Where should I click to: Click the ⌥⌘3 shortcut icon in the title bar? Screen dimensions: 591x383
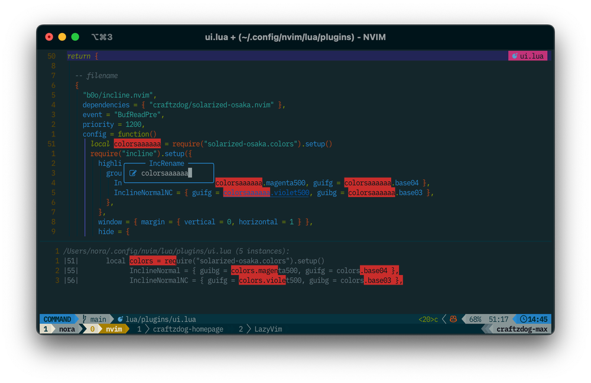pos(102,37)
